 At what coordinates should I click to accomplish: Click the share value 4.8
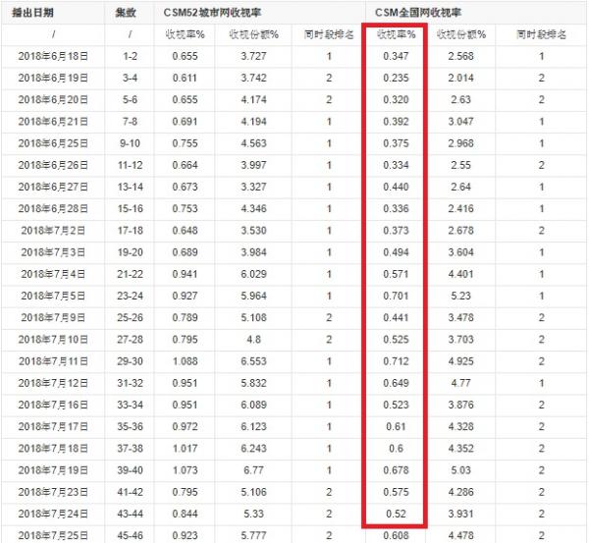pos(254,340)
